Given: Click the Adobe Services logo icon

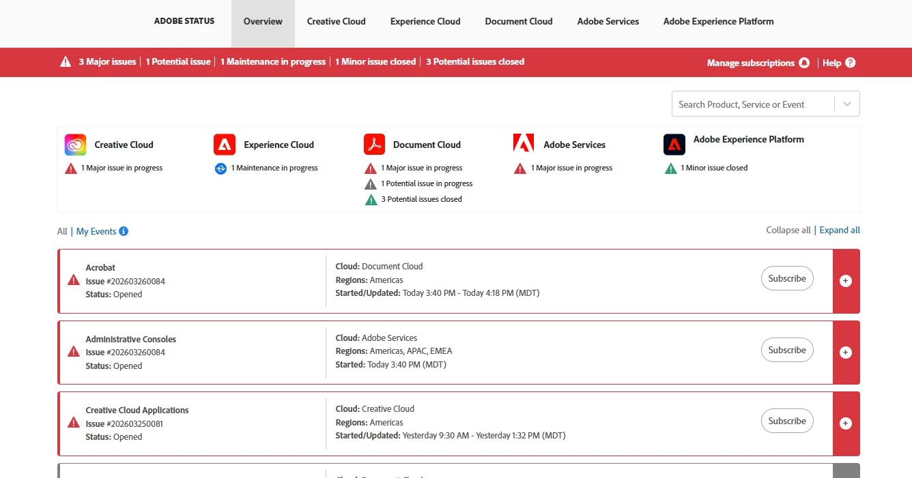Looking at the screenshot, I should (x=524, y=144).
